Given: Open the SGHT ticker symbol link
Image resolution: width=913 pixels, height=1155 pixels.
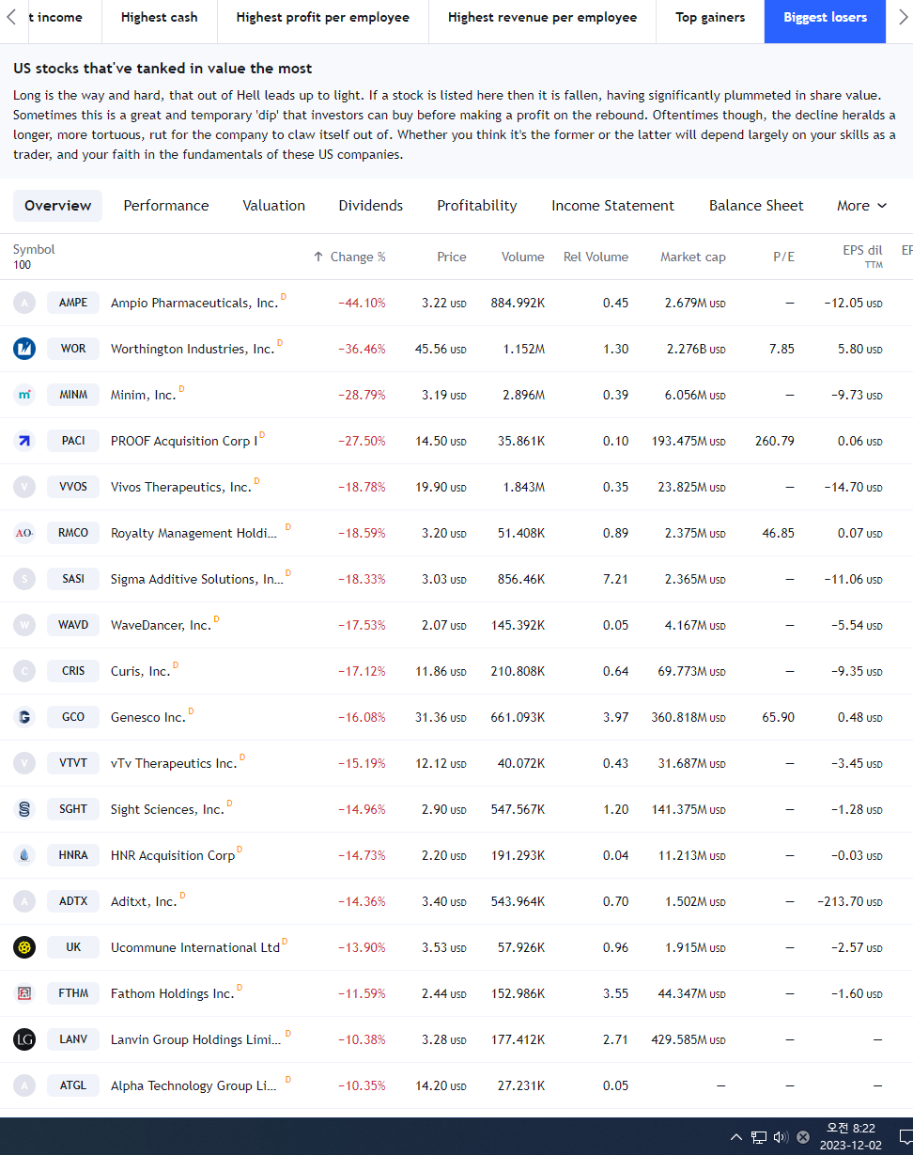Looking at the screenshot, I should tap(73, 809).
